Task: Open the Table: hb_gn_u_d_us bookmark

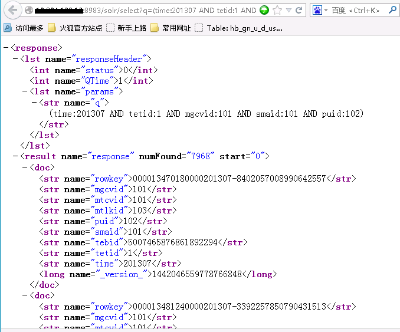Action: (x=238, y=28)
